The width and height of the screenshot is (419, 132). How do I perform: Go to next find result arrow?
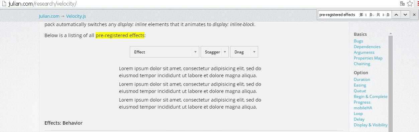click(x=405, y=15)
